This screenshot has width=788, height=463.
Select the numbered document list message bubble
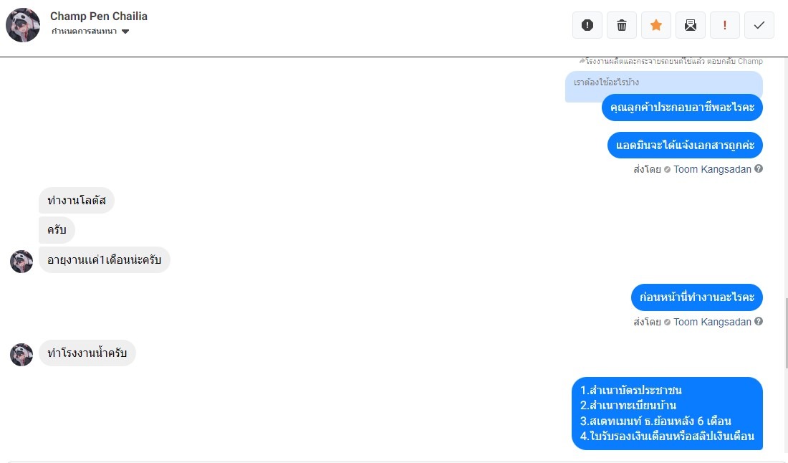667,414
